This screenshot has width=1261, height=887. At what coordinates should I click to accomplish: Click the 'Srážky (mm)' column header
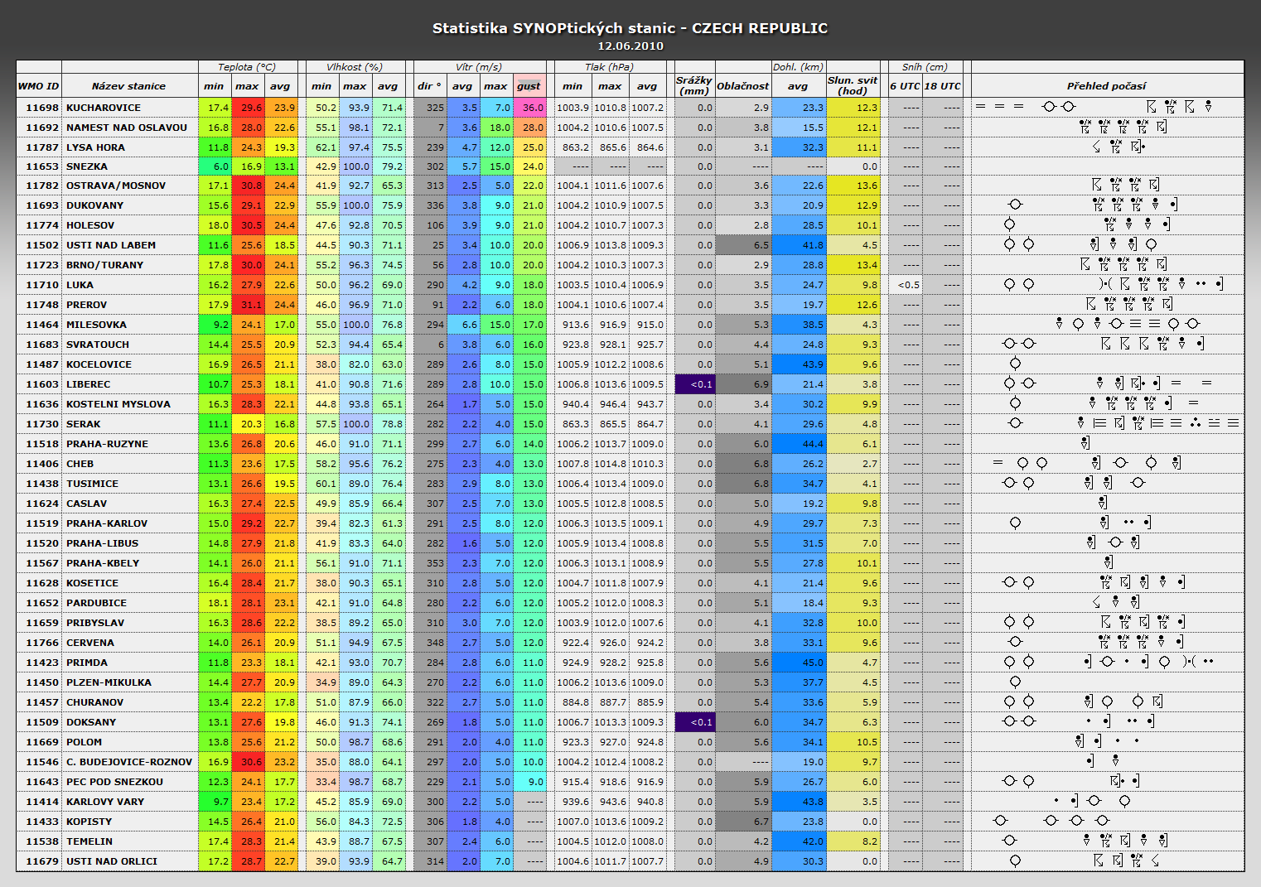pos(694,86)
